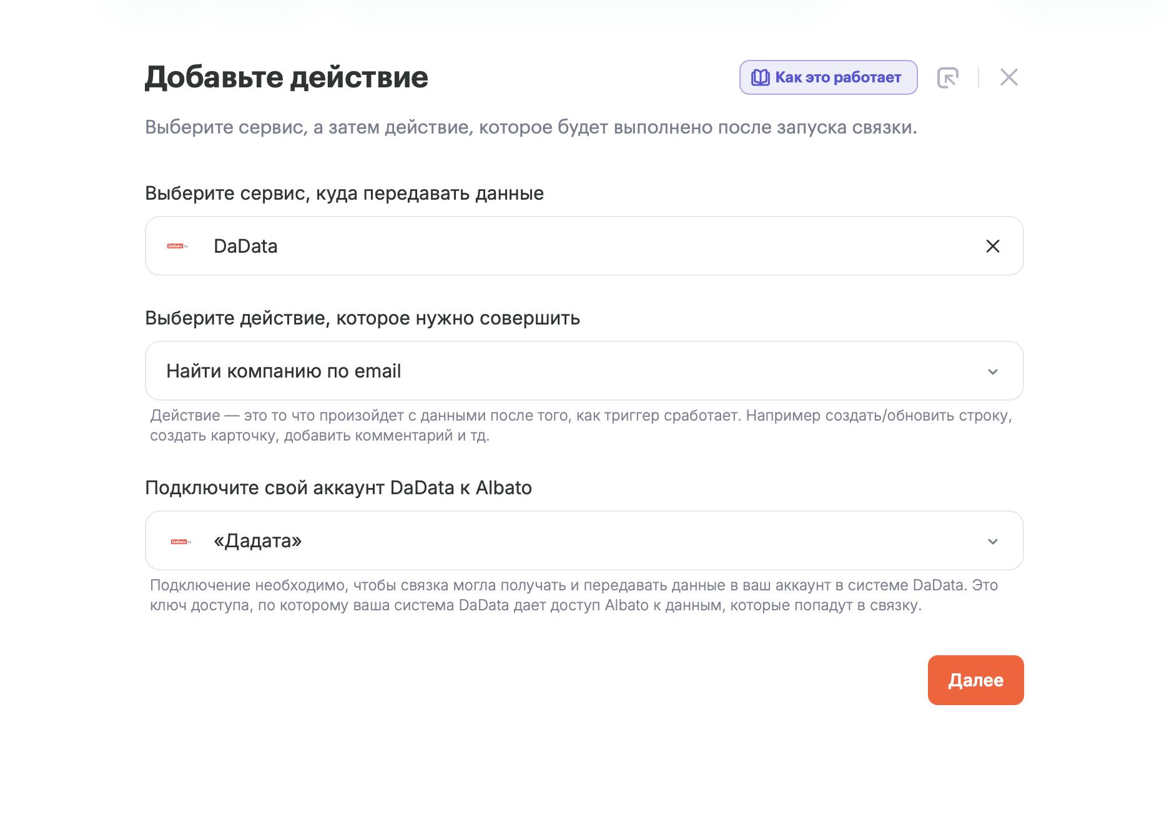Click the Действие helper text below dropdown
The image size is (1169, 815).
click(x=581, y=426)
